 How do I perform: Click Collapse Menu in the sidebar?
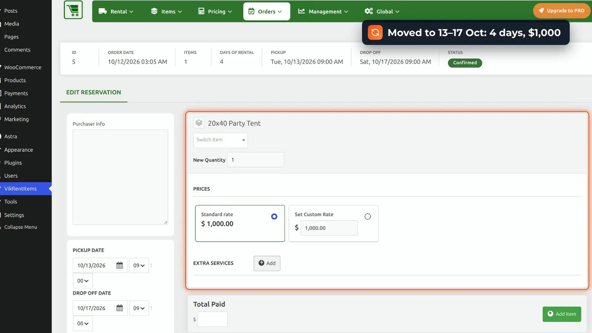click(x=21, y=227)
